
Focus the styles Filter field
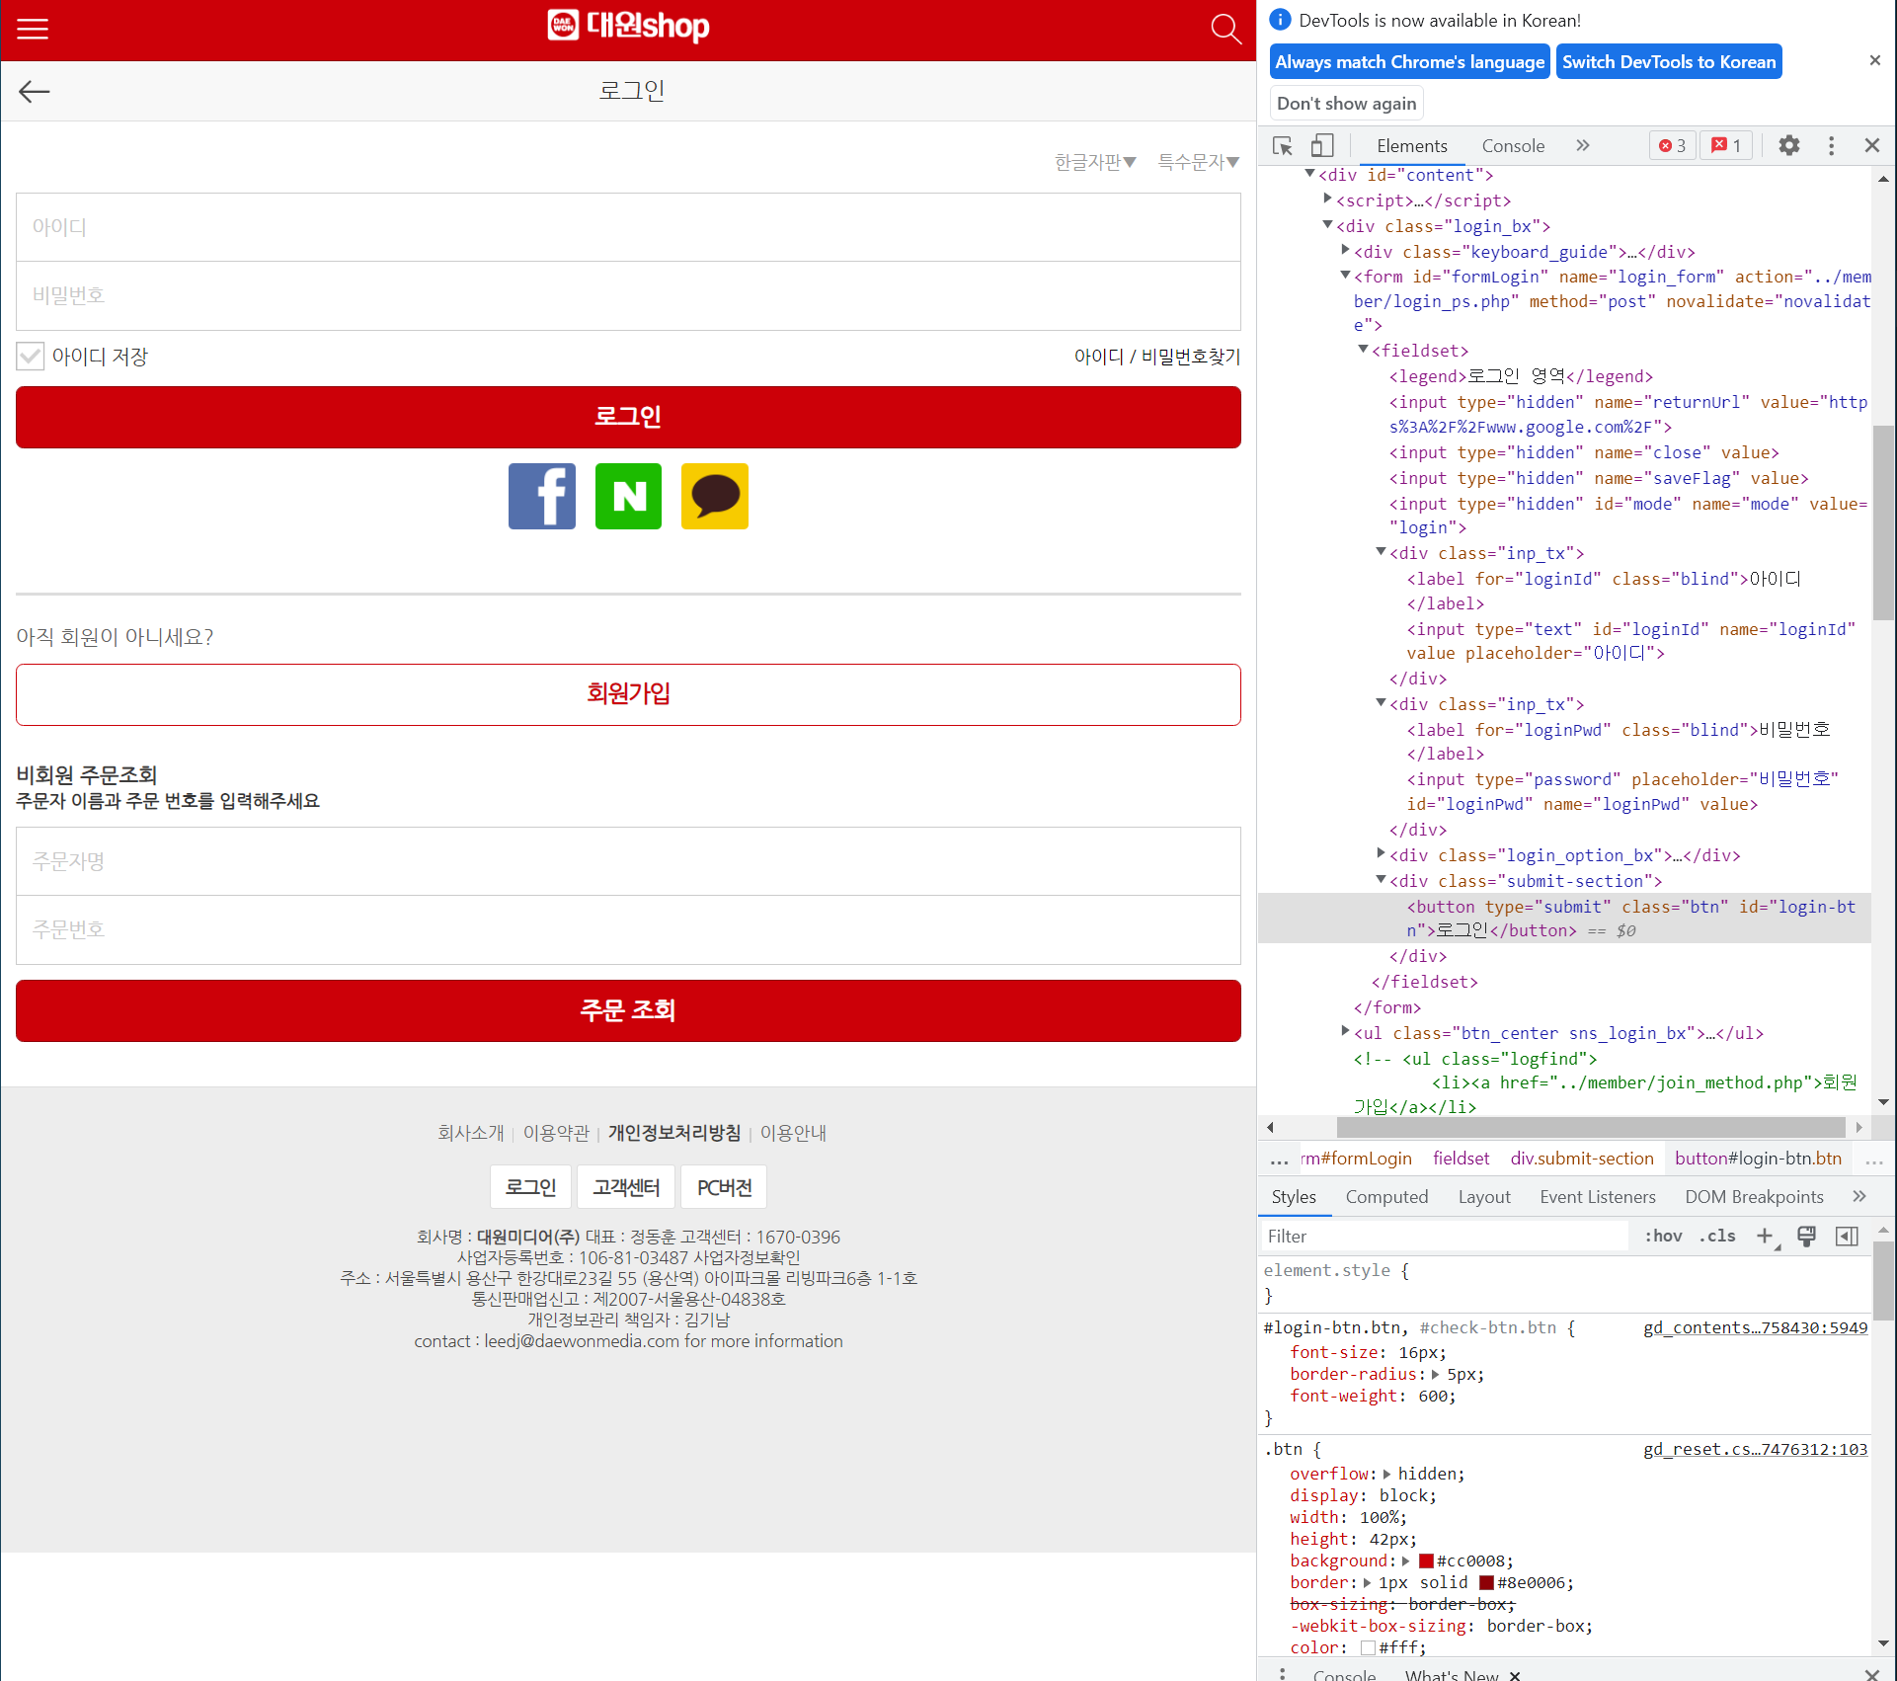click(1445, 1236)
